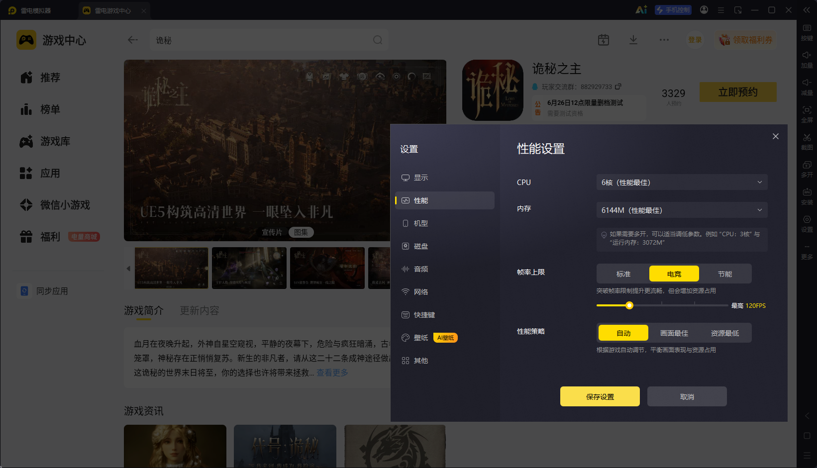The width and height of the screenshot is (817, 468).
Task: Open the 显示 settings section
Action: point(444,178)
